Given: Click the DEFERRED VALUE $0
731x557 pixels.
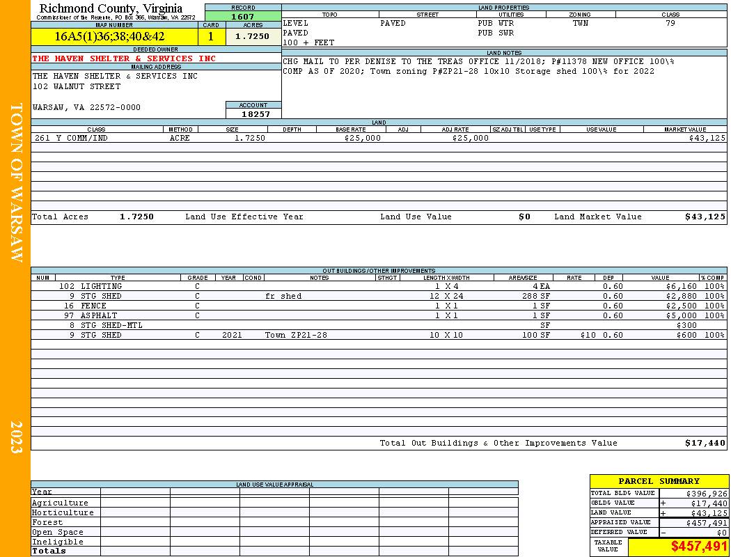Looking at the screenshot, I should pyautogui.click(x=722, y=533).
